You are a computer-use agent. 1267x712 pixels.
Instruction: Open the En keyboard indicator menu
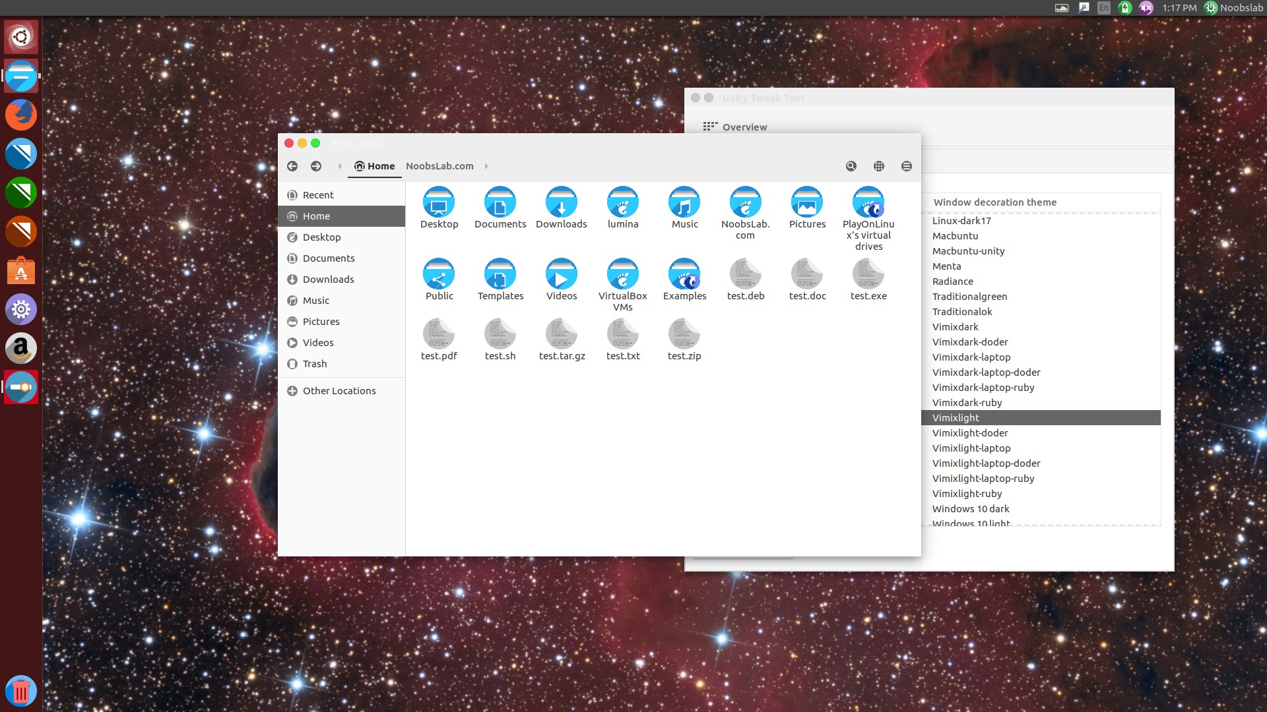(x=1102, y=9)
